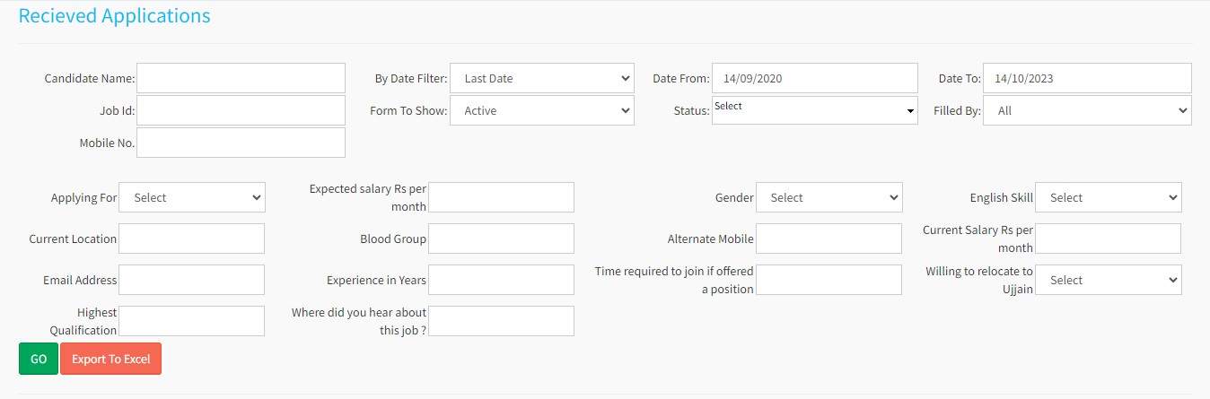Focus the Current Location input
This screenshot has height=399, width=1210.
191,239
